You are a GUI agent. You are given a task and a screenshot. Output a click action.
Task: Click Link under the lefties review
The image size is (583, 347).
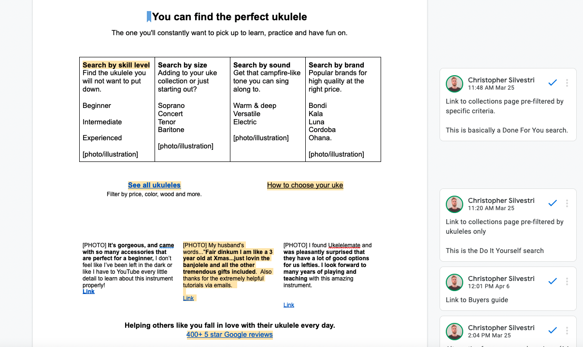click(289, 305)
